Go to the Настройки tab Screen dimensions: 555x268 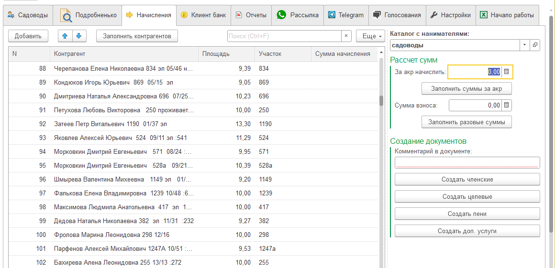[x=450, y=15]
